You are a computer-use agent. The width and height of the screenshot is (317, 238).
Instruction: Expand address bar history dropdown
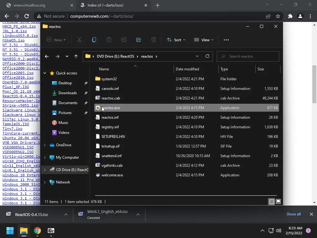197,56
